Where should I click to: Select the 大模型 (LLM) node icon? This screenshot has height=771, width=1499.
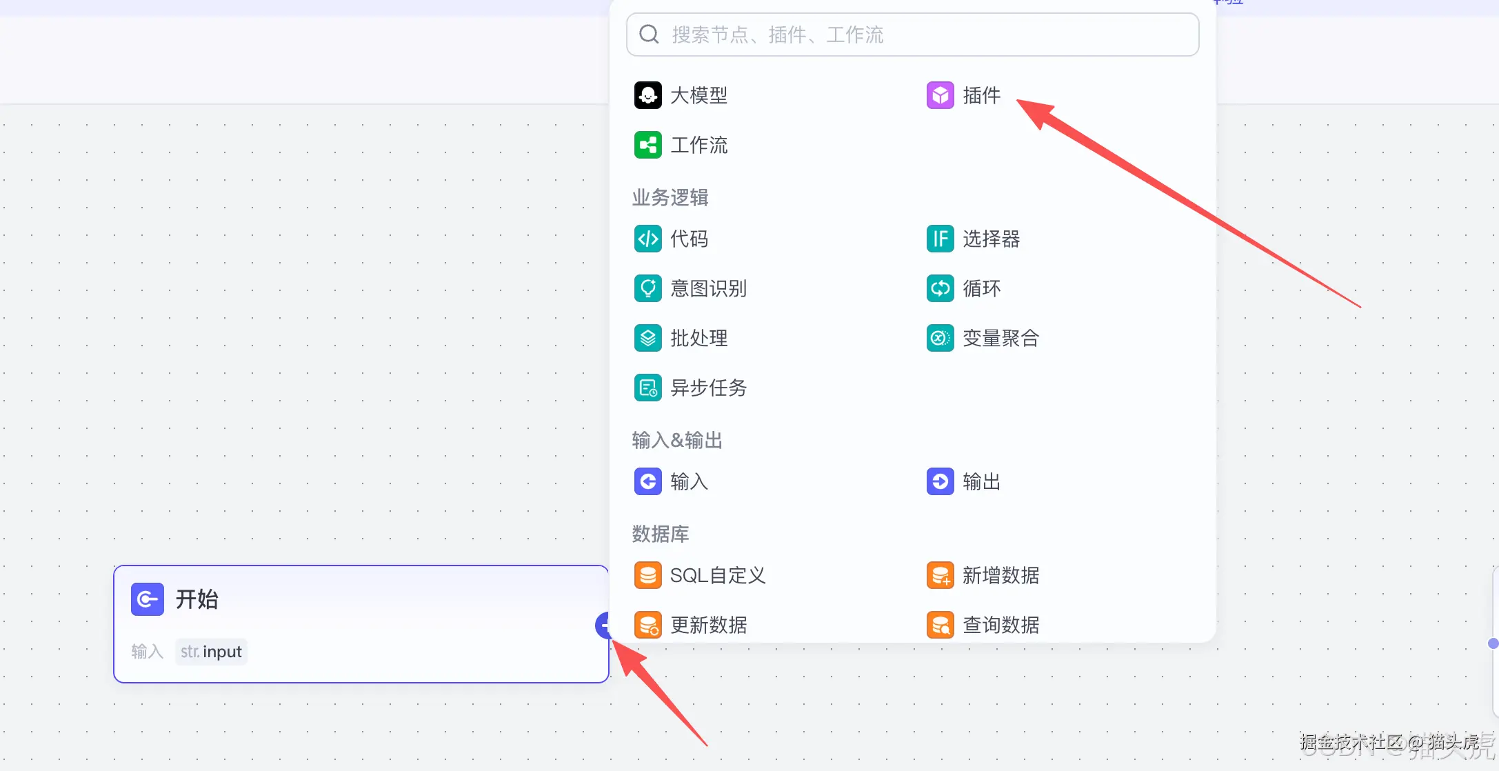[x=647, y=94]
